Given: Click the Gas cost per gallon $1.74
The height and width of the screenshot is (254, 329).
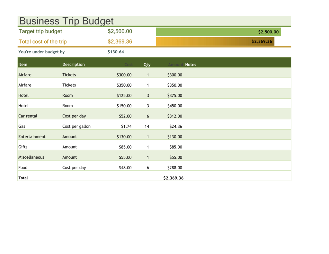Looking at the screenshot, I should [x=127, y=126].
